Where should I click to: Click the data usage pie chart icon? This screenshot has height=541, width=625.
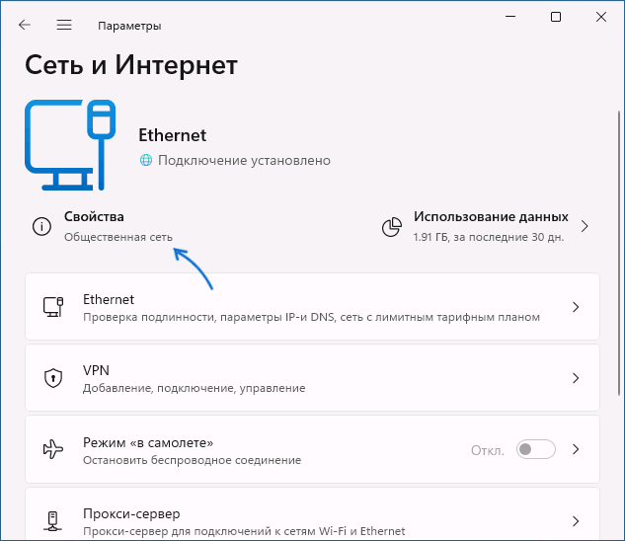[392, 227]
